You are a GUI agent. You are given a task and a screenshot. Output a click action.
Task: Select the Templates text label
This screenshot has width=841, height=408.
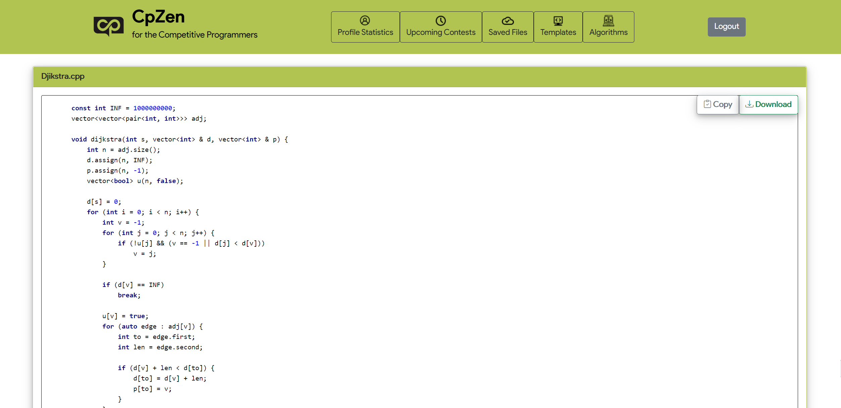click(558, 33)
